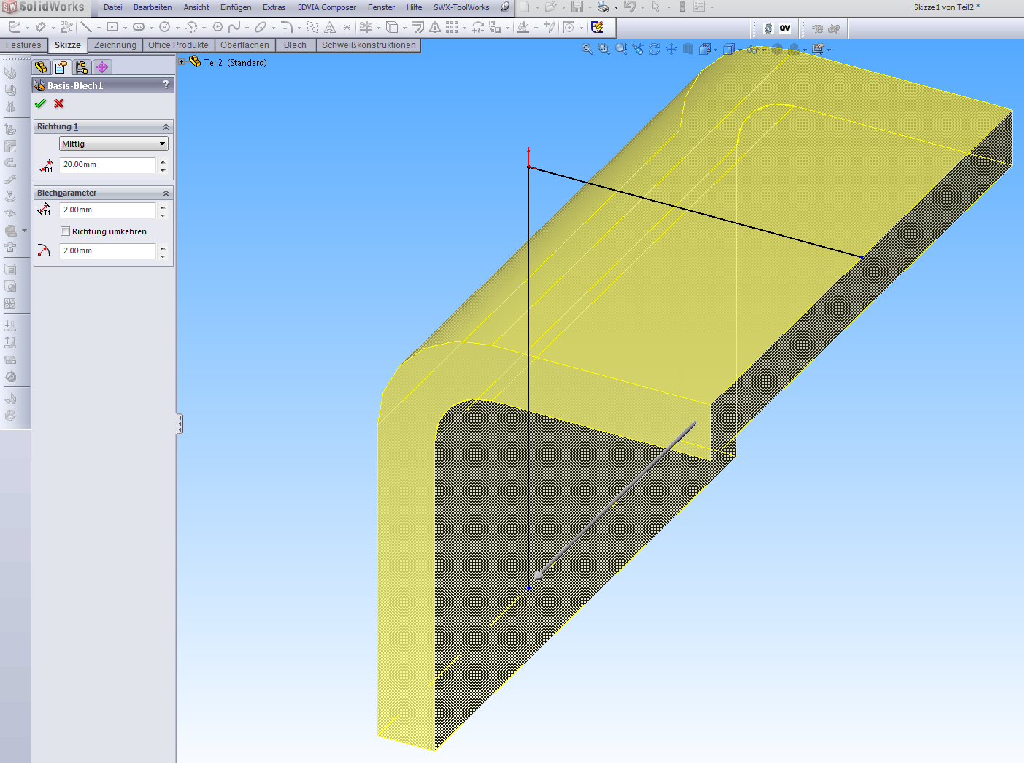This screenshot has height=763, width=1024.
Task: Expand the Teil2 tree node
Action: pos(182,62)
